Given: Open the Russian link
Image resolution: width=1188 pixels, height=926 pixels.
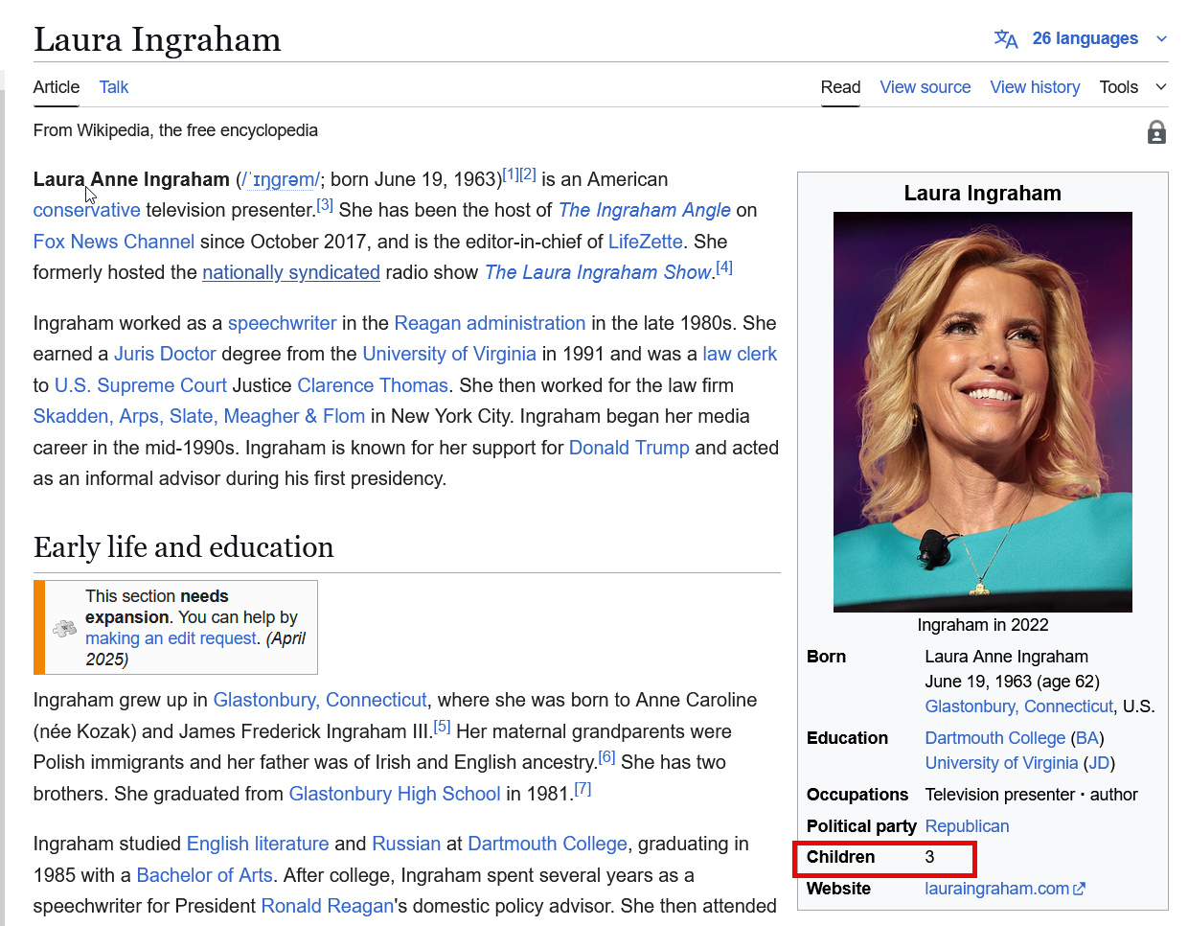Looking at the screenshot, I should pos(406,844).
